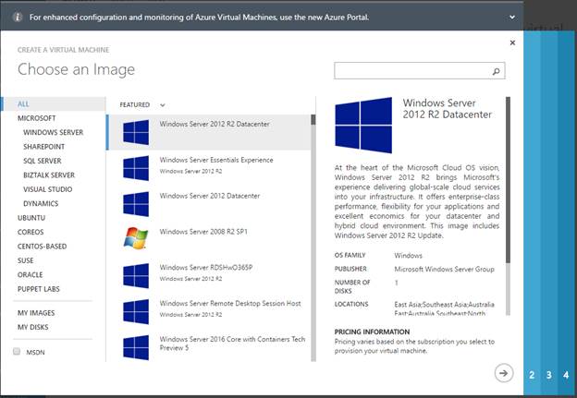Show My Images list
The width and height of the screenshot is (577, 398).
tap(36, 313)
